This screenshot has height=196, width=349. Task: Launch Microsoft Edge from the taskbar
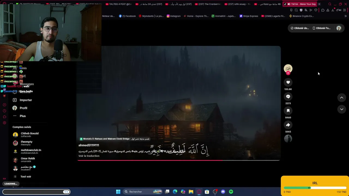(x=175, y=192)
